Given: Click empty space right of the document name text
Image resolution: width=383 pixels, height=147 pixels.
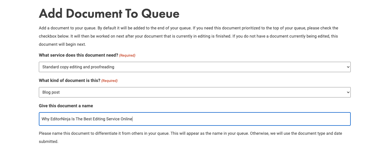Looking at the screenshot, I should point(241,119).
